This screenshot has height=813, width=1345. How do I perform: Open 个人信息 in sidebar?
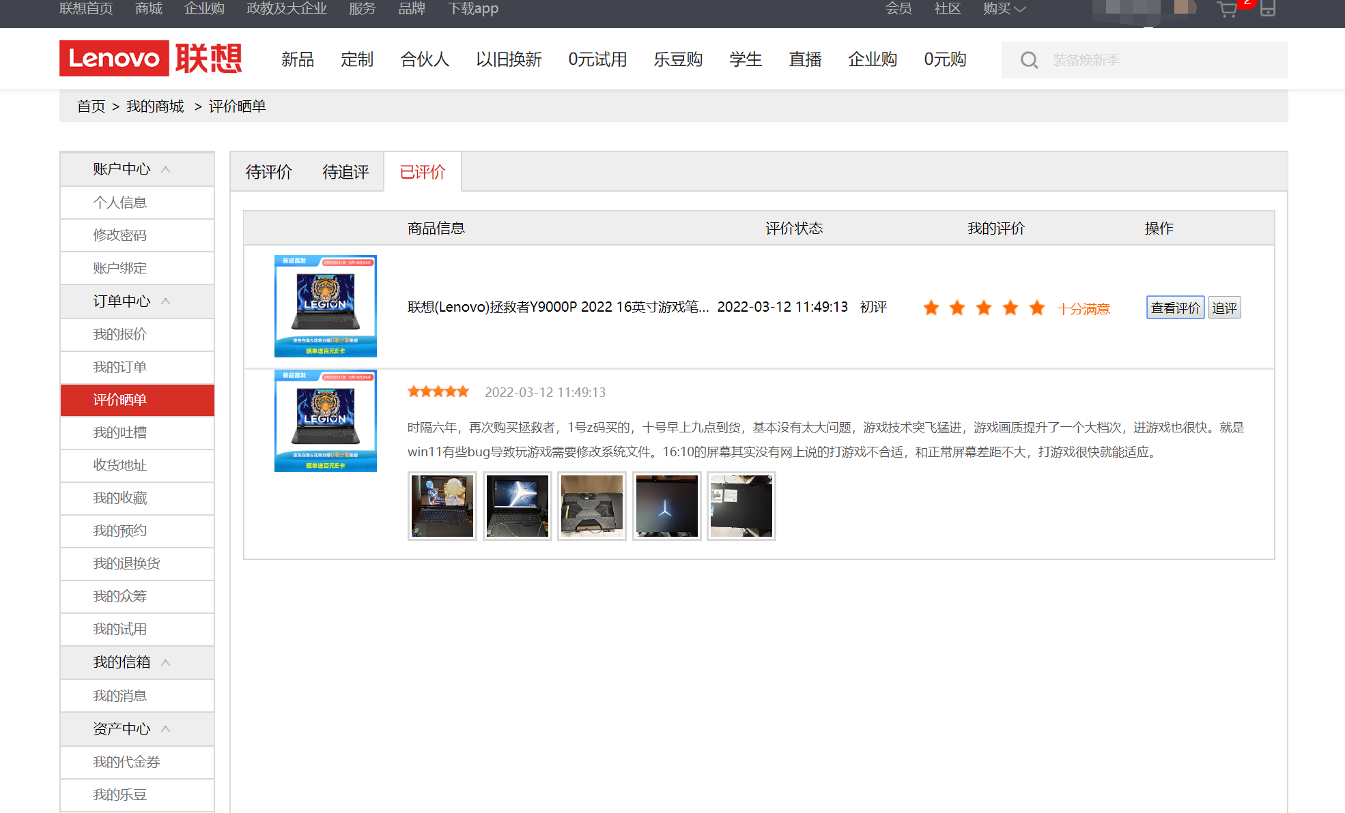tap(137, 203)
